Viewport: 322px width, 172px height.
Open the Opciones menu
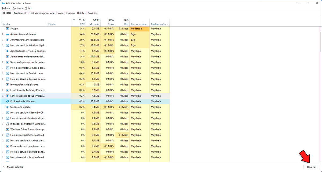18,8
